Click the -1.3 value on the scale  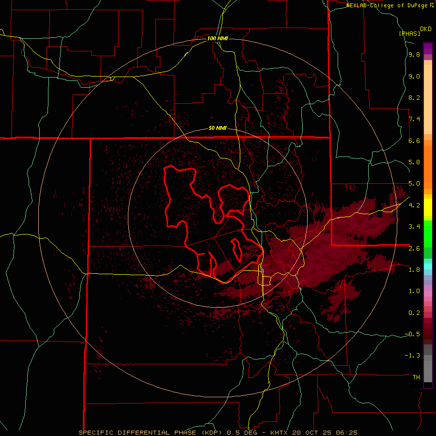point(412,356)
